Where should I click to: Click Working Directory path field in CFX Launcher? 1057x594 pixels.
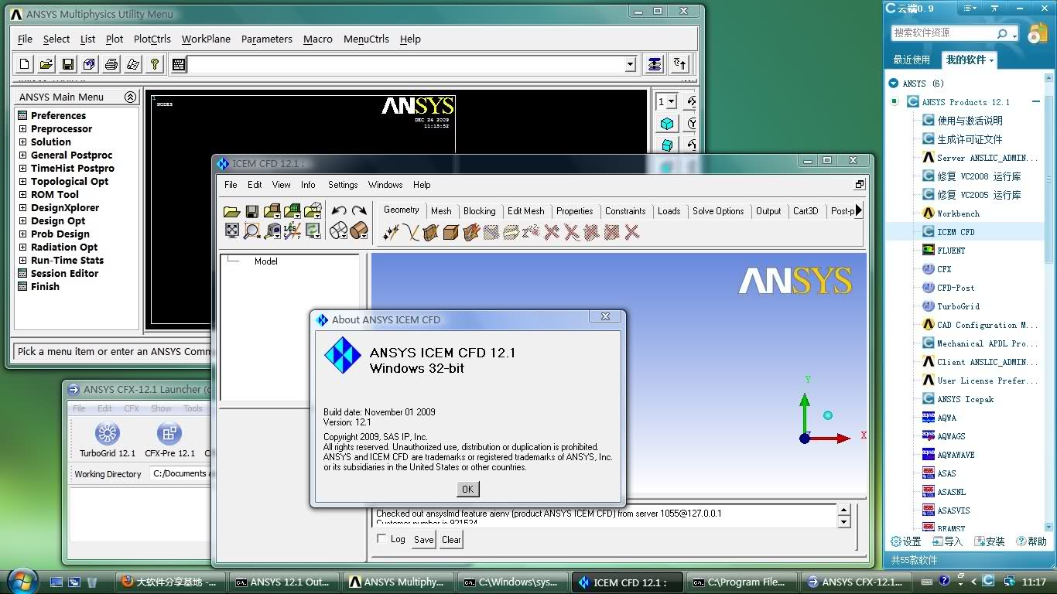point(181,473)
